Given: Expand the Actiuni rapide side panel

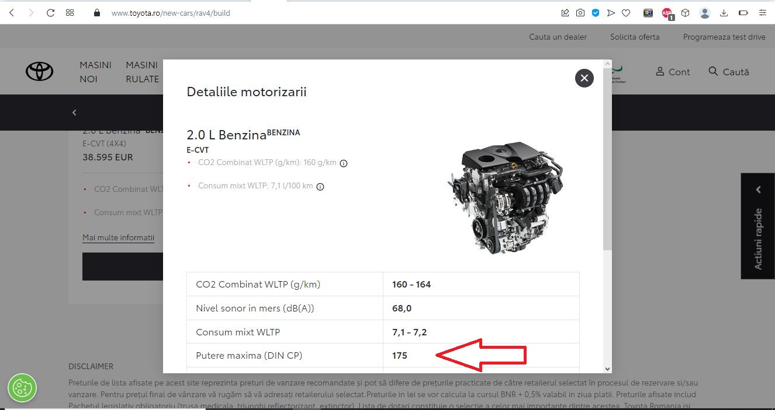Looking at the screenshot, I should (x=758, y=226).
